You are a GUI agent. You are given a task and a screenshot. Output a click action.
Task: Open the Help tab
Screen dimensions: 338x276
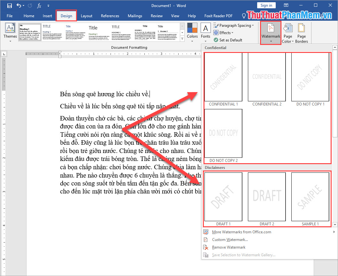192,16
